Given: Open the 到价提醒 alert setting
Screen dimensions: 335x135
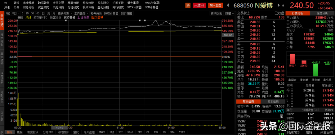Looking at the screenshot, I should (126, 13).
